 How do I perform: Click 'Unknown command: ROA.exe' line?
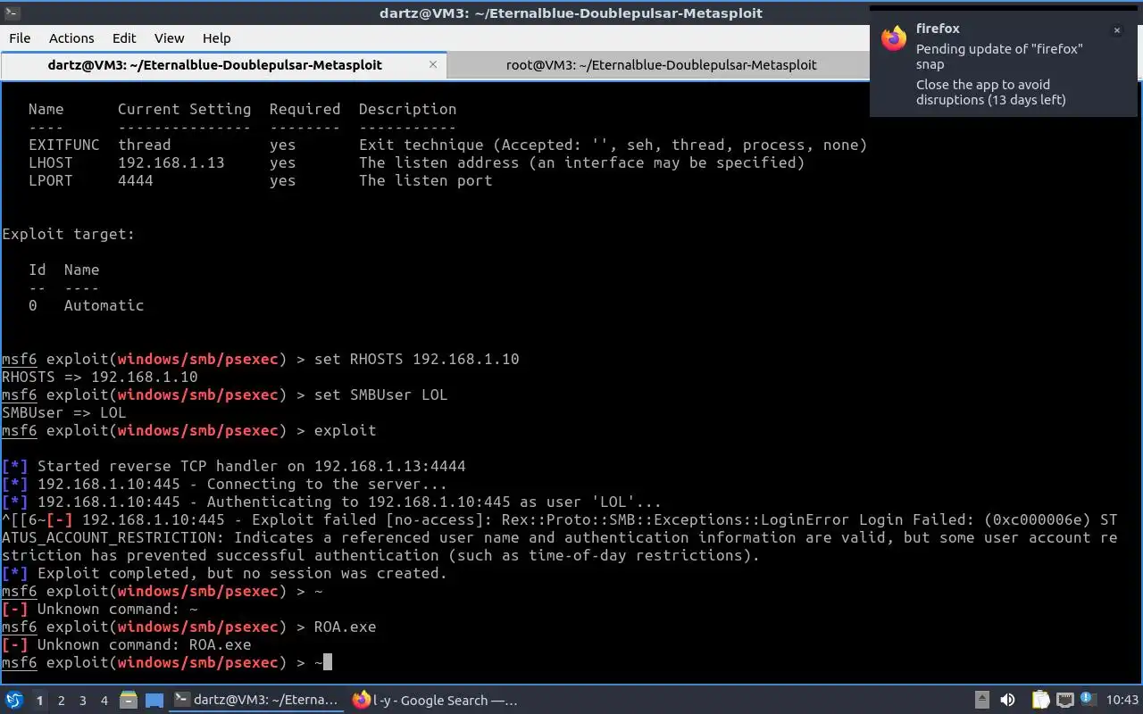pyautogui.click(x=127, y=644)
